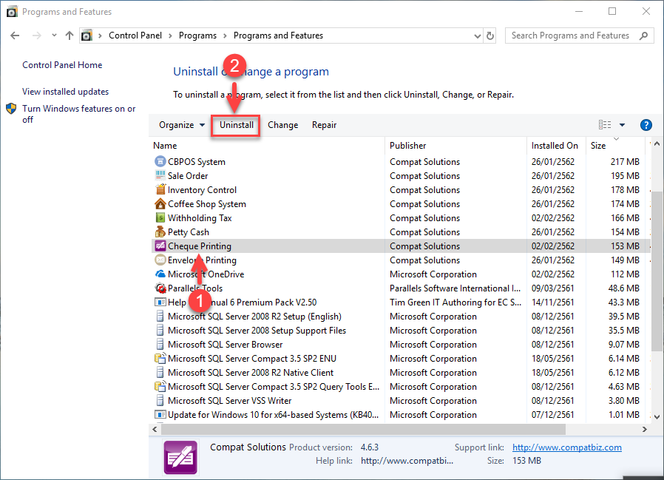Click Uninstall in the toolbar

[237, 125]
